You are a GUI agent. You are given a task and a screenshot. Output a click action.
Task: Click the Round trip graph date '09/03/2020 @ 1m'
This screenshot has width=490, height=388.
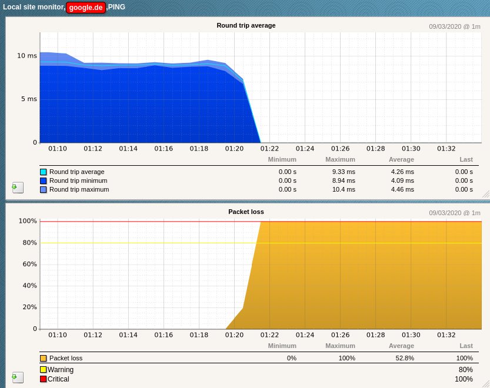454,26
